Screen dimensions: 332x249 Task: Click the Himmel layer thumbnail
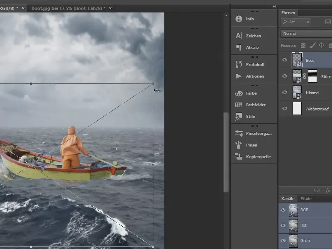(297, 92)
